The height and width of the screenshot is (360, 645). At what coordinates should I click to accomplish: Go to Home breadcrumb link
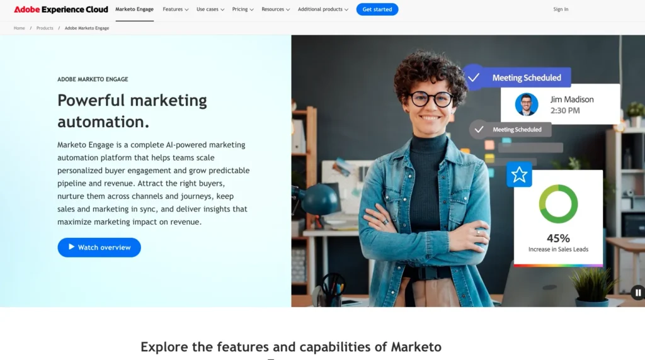click(20, 28)
